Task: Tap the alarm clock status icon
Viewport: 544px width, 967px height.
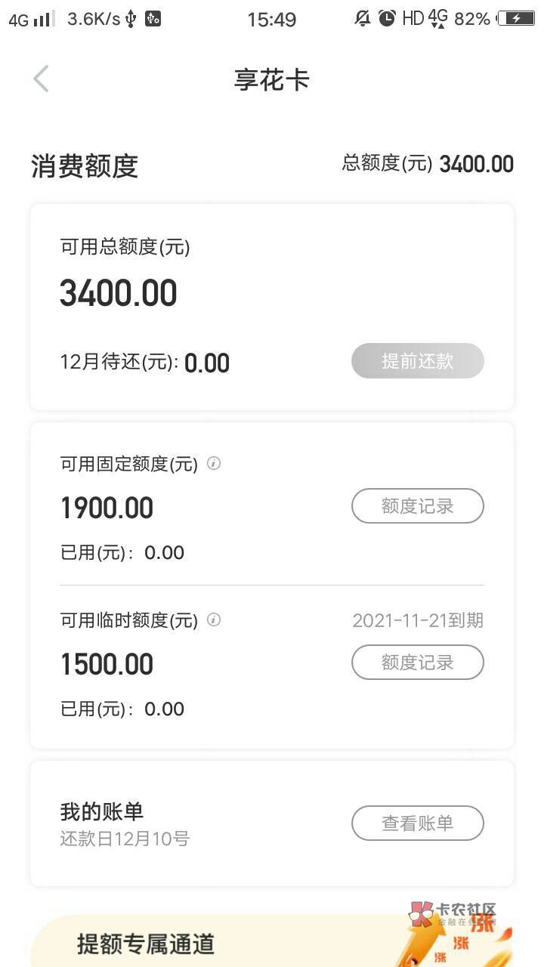Action: coord(387,19)
